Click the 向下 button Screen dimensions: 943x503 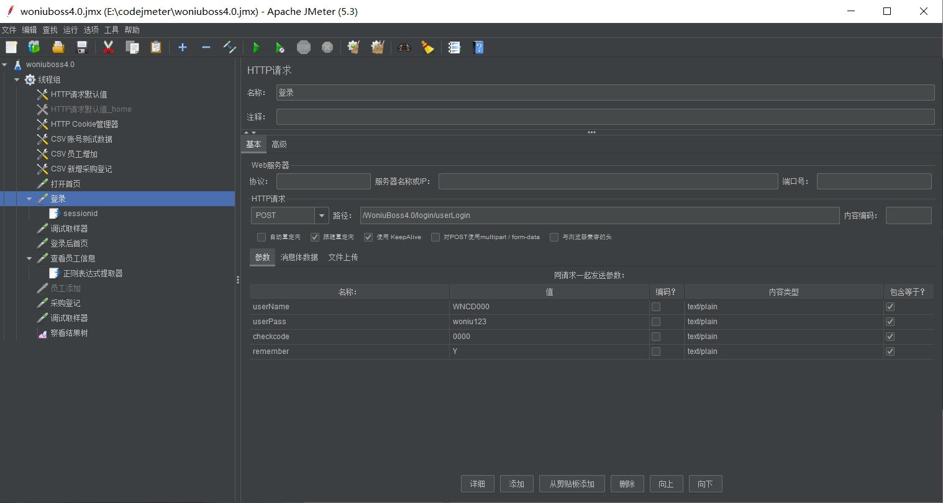[x=705, y=484]
